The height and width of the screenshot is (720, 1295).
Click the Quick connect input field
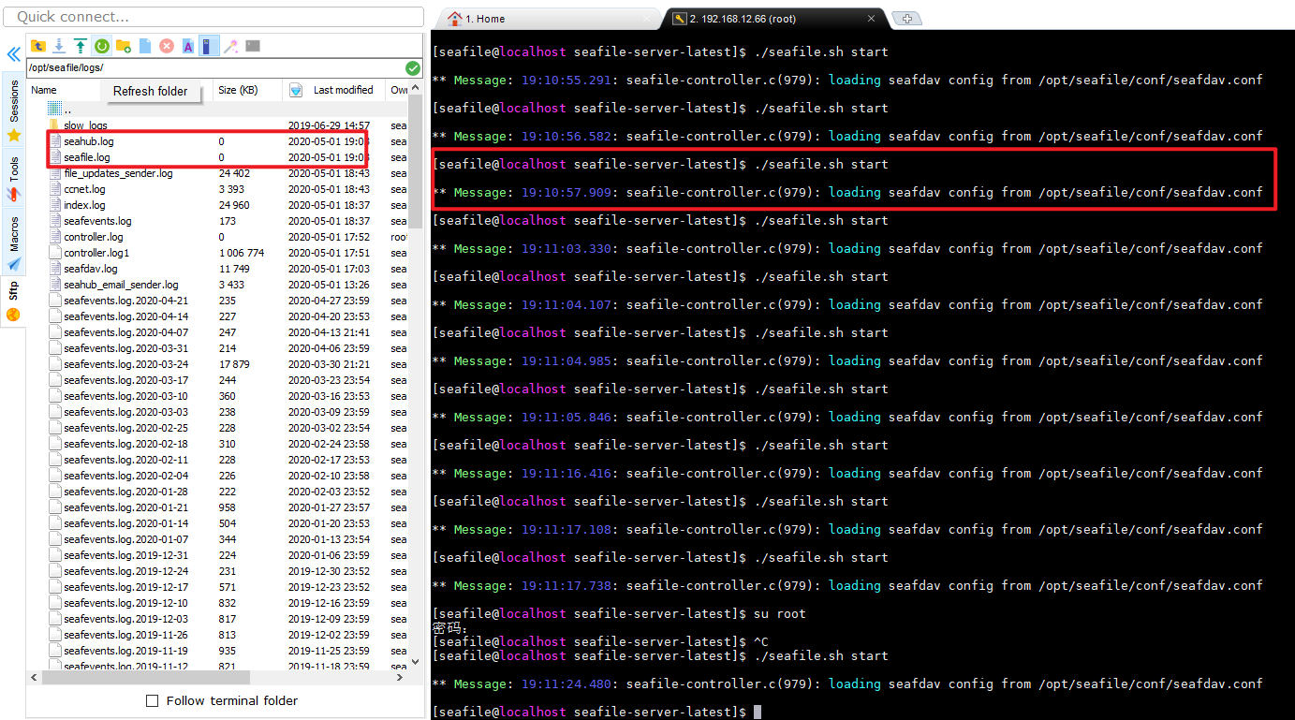click(214, 17)
